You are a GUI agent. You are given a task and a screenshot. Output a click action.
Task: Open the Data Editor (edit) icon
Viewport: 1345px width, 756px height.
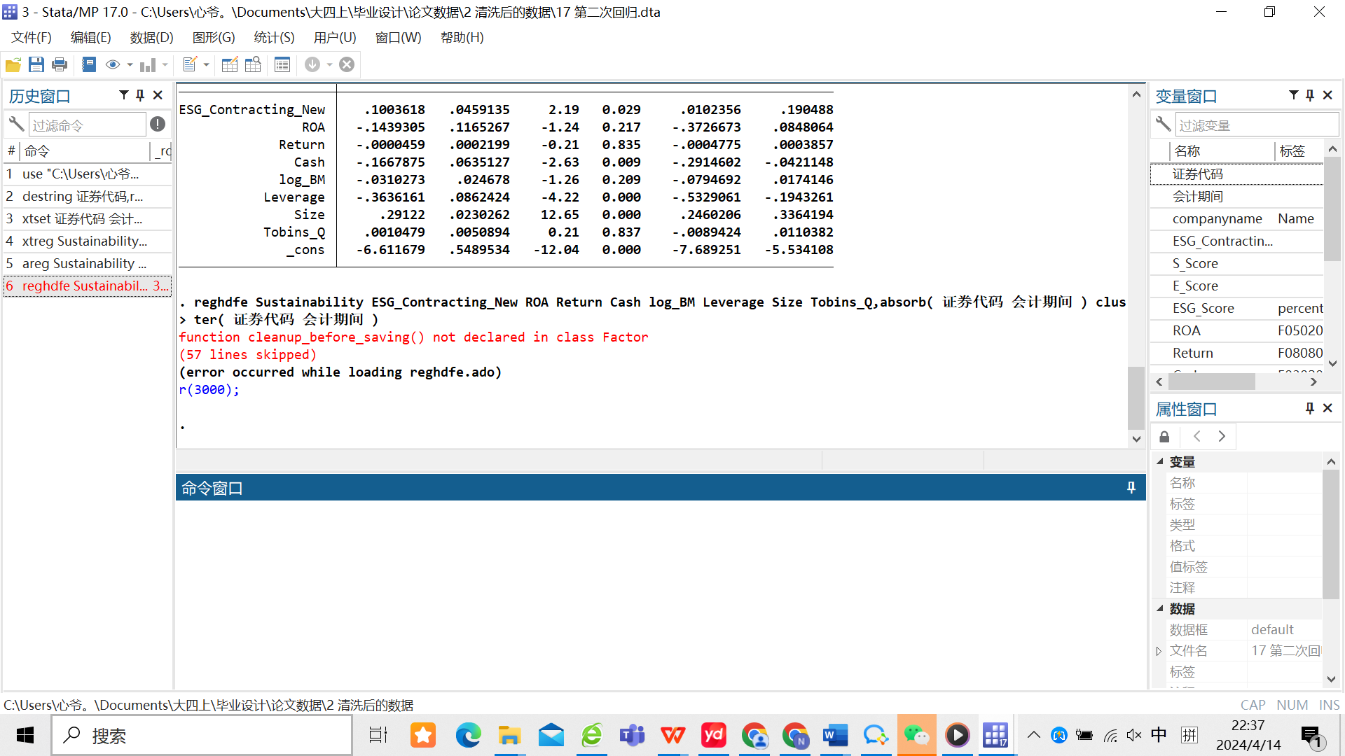pos(229,65)
